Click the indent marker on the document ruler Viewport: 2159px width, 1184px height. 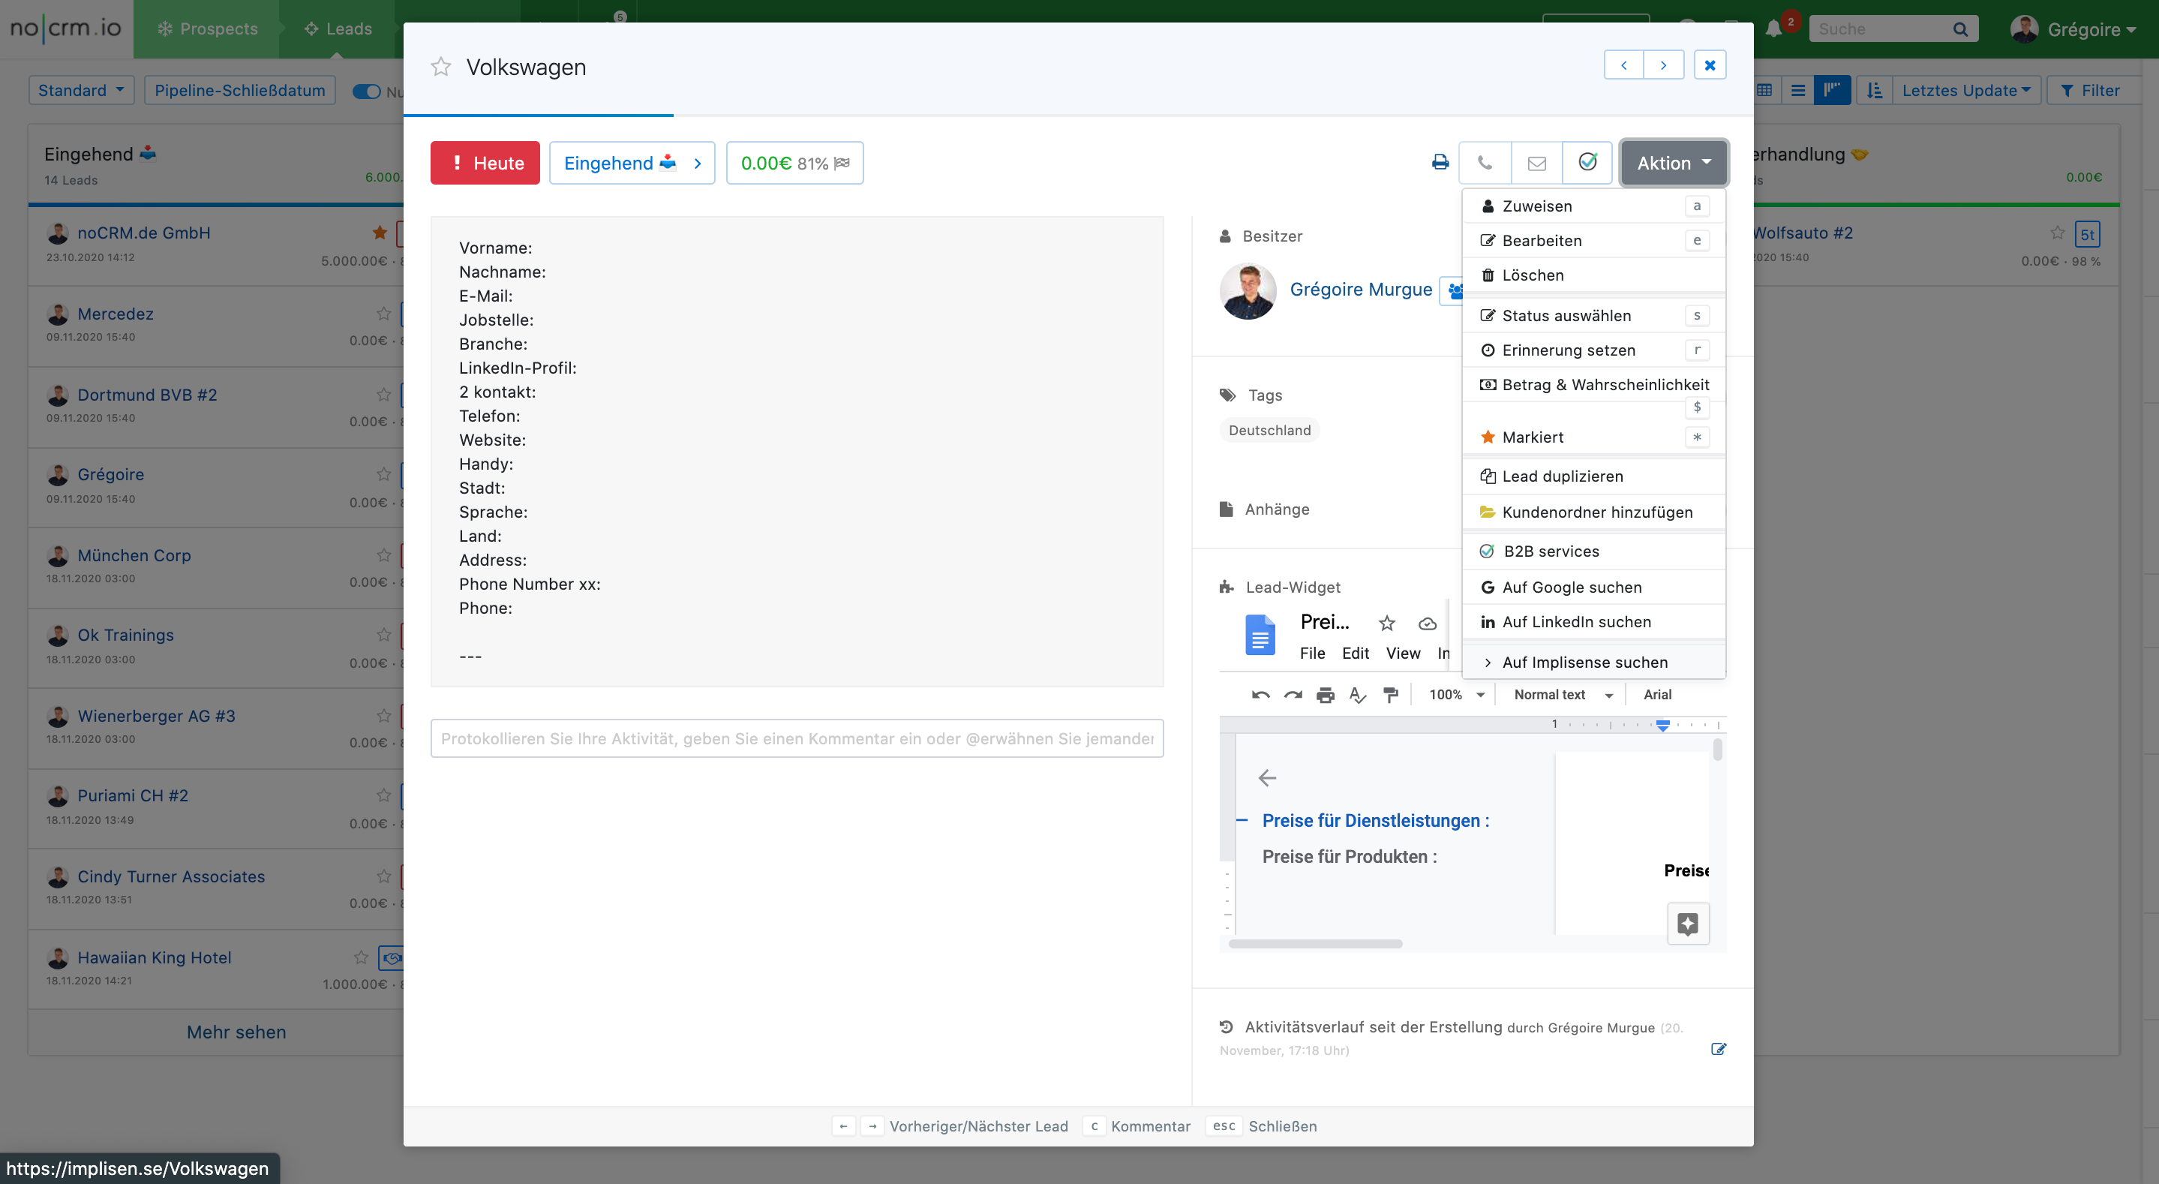click(x=1663, y=726)
